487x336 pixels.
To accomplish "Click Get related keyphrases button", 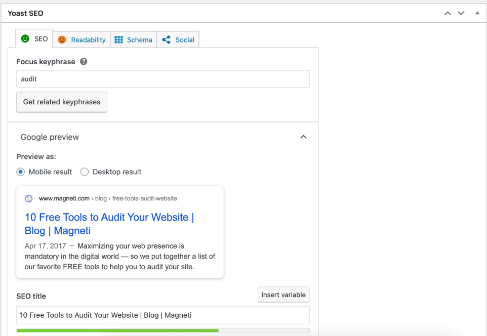I will pyautogui.click(x=62, y=102).
